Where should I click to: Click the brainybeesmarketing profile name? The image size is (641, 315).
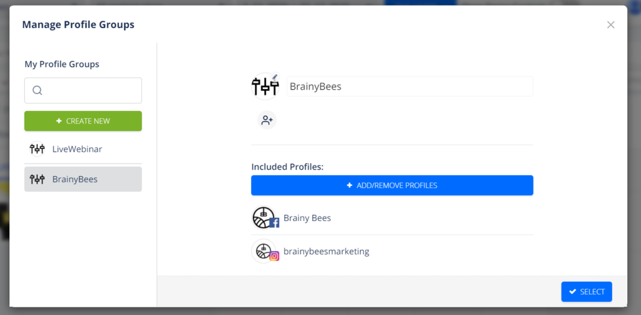[x=326, y=251]
